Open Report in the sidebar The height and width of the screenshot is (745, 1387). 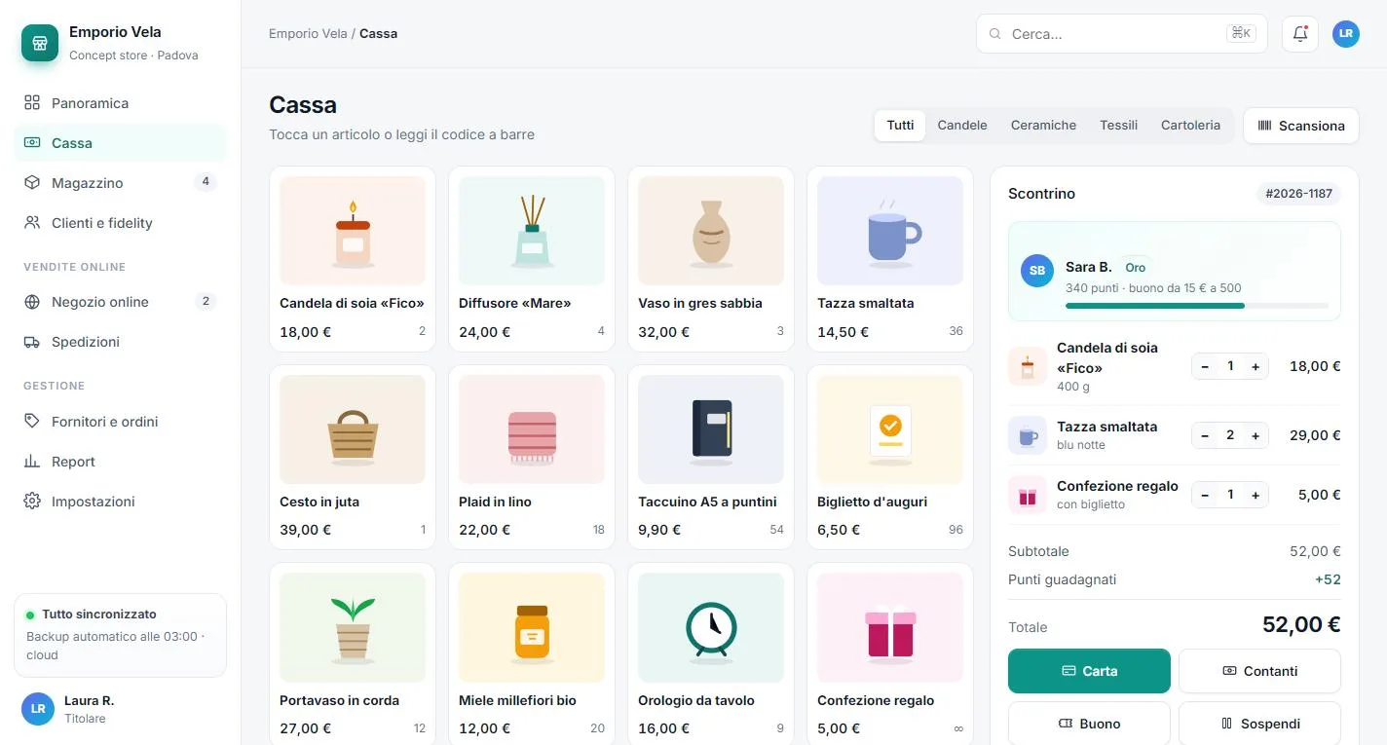pos(120,462)
